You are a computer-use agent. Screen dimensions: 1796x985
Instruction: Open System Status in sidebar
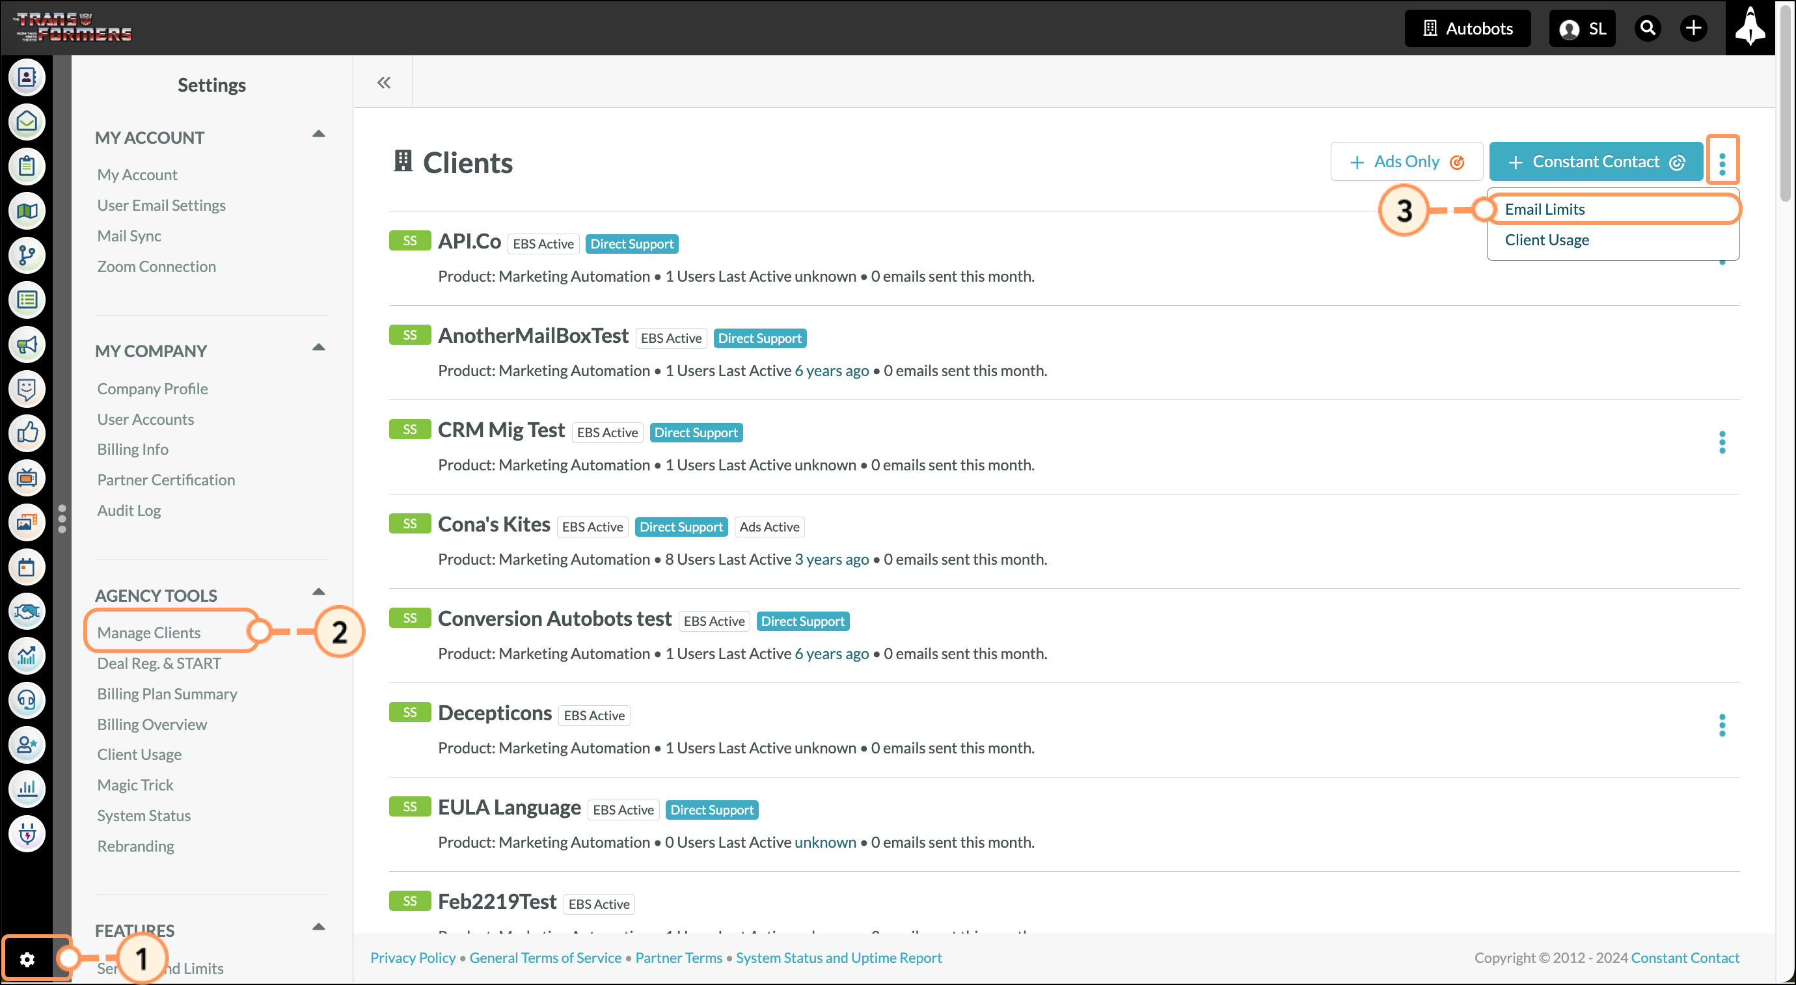coord(144,816)
